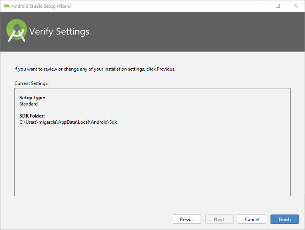Maximize the Setup Wizard window
Screen dimensions: 305x230
[278, 6]
